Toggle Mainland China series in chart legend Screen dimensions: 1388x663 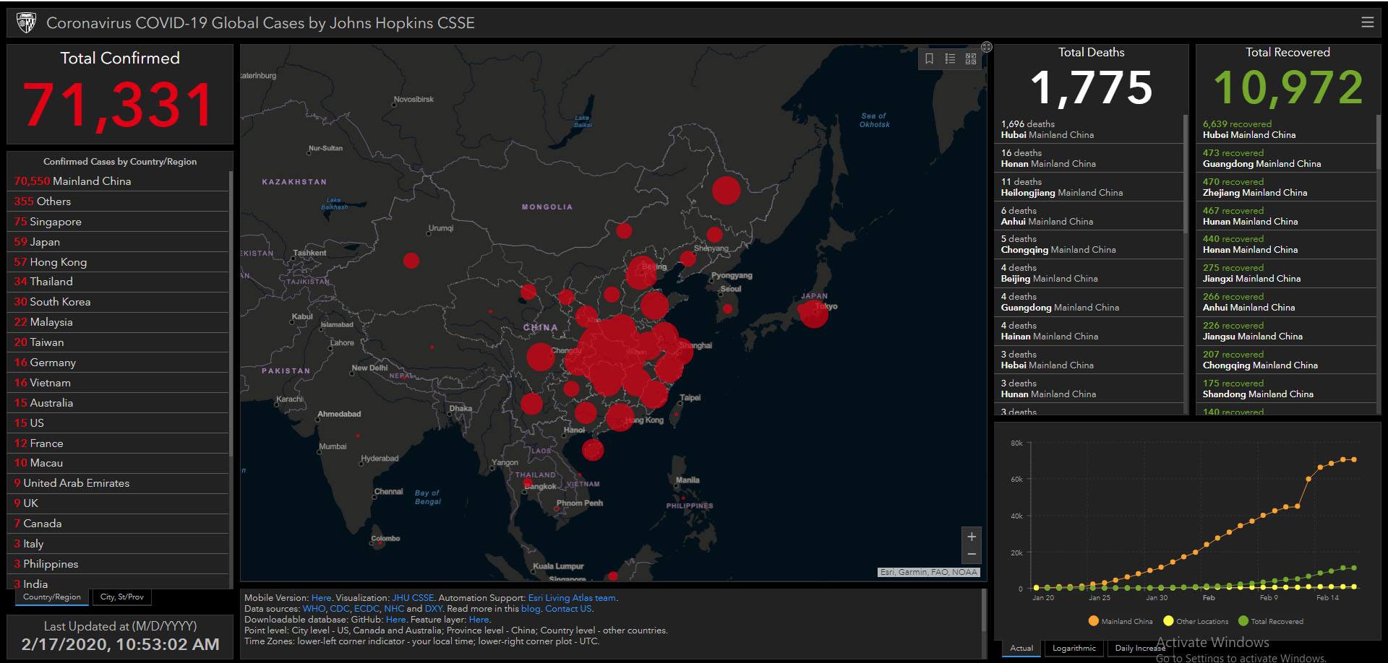coord(1120,621)
